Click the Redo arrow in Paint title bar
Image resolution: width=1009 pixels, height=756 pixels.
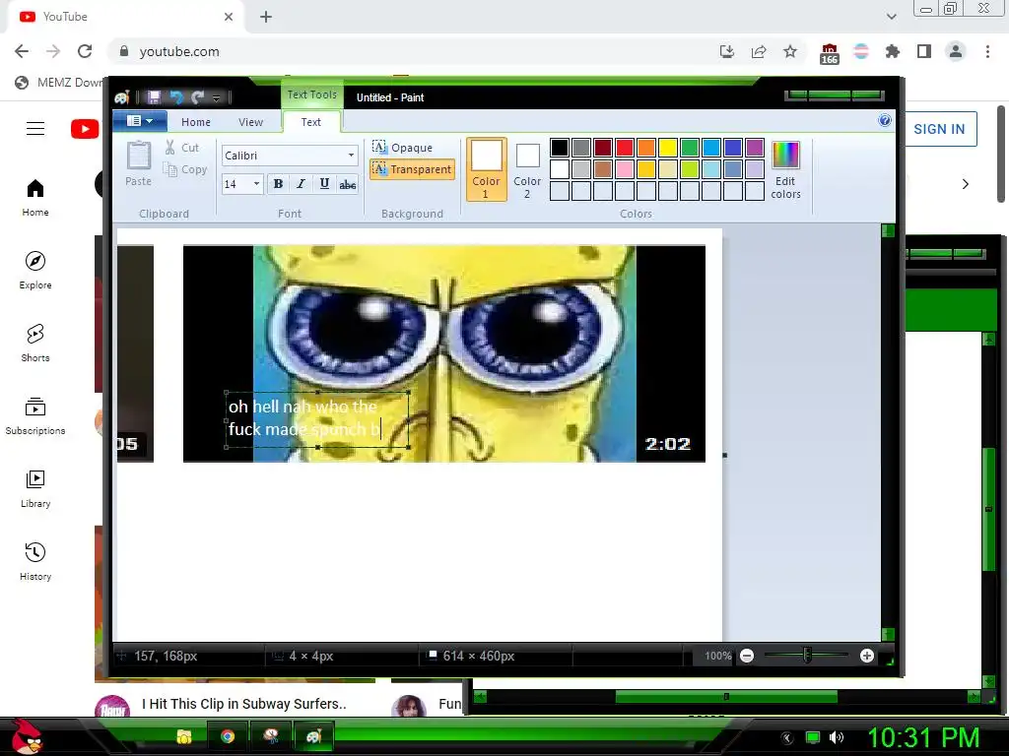197,97
